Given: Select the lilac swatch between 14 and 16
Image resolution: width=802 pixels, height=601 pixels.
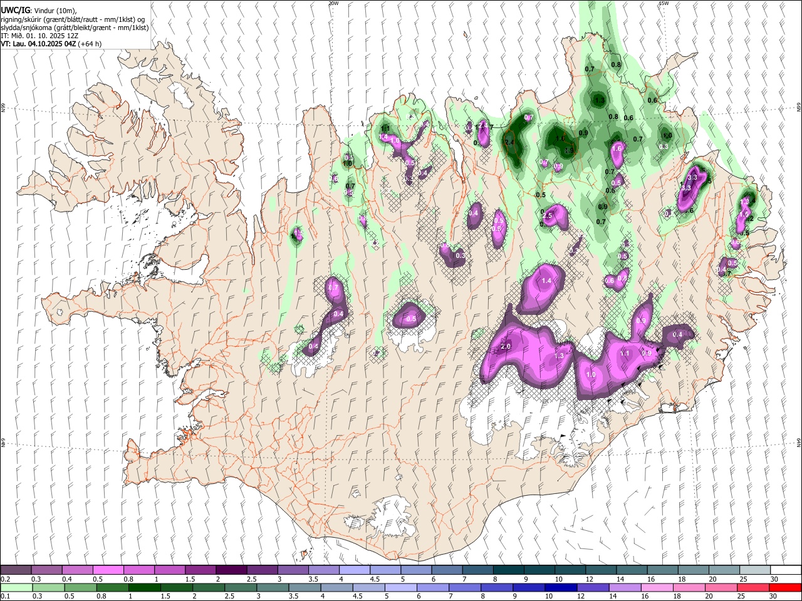Looking at the screenshot, I should (x=625, y=587).
